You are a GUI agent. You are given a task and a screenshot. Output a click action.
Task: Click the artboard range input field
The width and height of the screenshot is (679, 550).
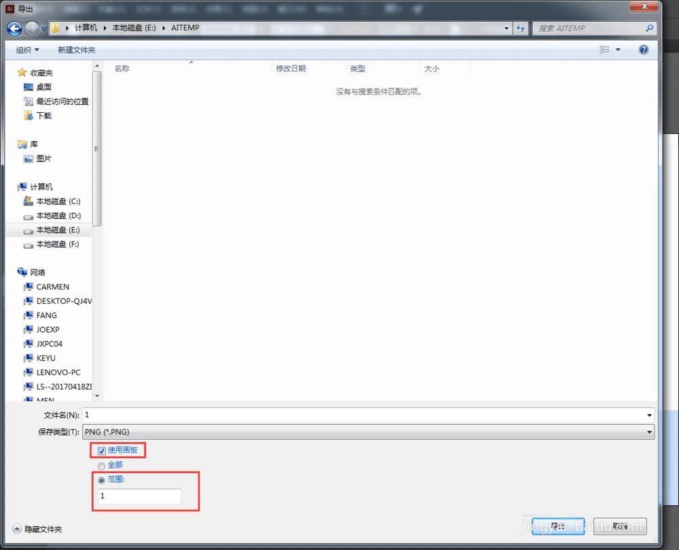[139, 496]
